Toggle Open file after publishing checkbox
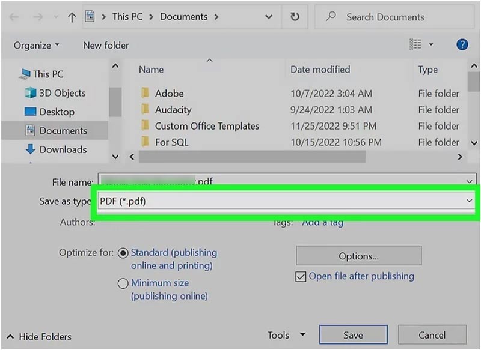Viewport: 481px width, 350px height. click(301, 277)
